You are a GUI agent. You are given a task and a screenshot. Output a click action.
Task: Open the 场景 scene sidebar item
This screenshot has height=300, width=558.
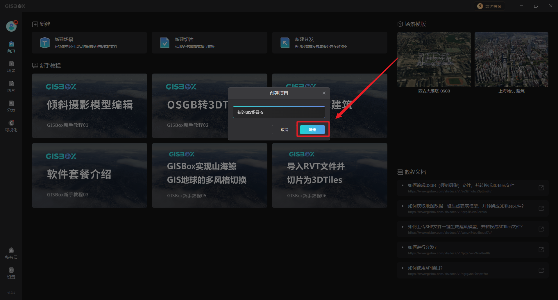coord(11,67)
